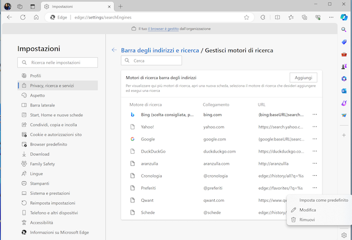Open the sidebar Outlook icon
This screenshot has width=352, height=240.
(x=344, y=91)
